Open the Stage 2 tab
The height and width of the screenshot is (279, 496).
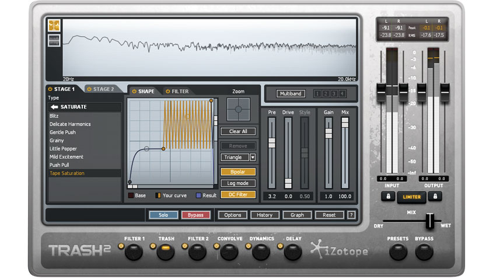pyautogui.click(x=103, y=89)
